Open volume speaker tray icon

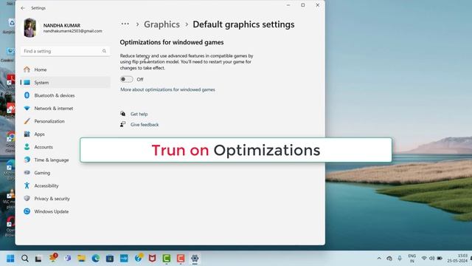[x=431, y=259]
